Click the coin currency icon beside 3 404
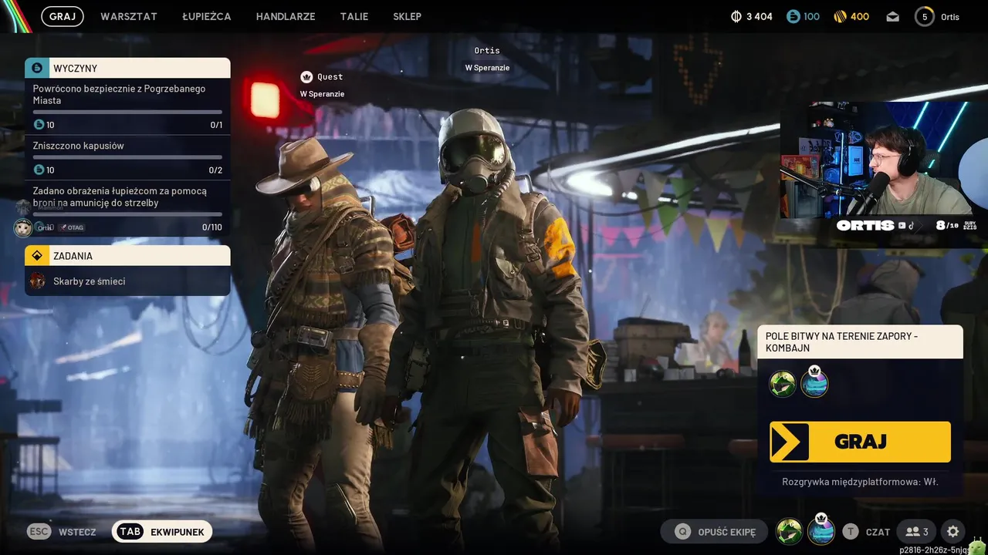 pos(736,16)
